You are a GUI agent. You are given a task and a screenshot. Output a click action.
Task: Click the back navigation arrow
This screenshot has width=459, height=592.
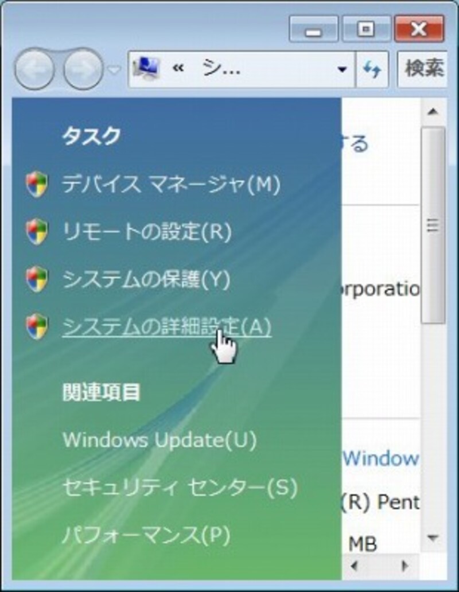point(36,68)
